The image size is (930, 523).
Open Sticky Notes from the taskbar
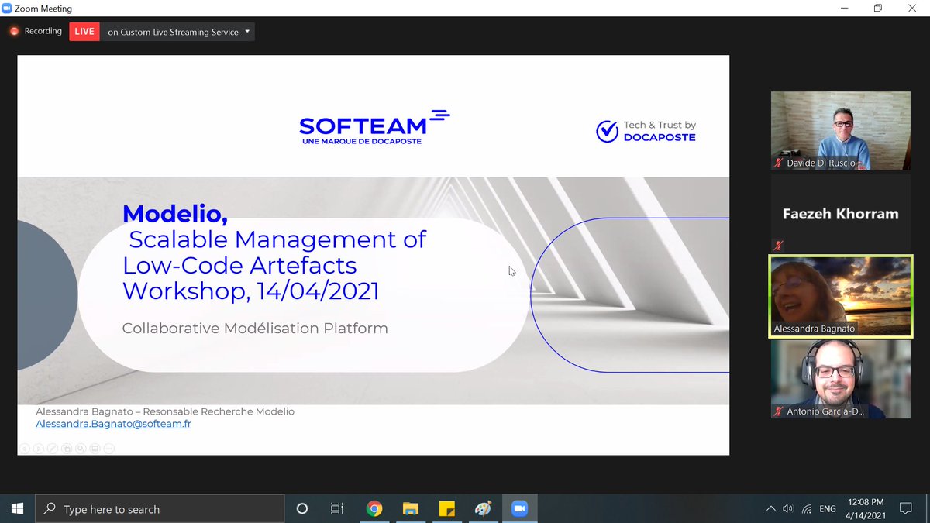tap(446, 508)
